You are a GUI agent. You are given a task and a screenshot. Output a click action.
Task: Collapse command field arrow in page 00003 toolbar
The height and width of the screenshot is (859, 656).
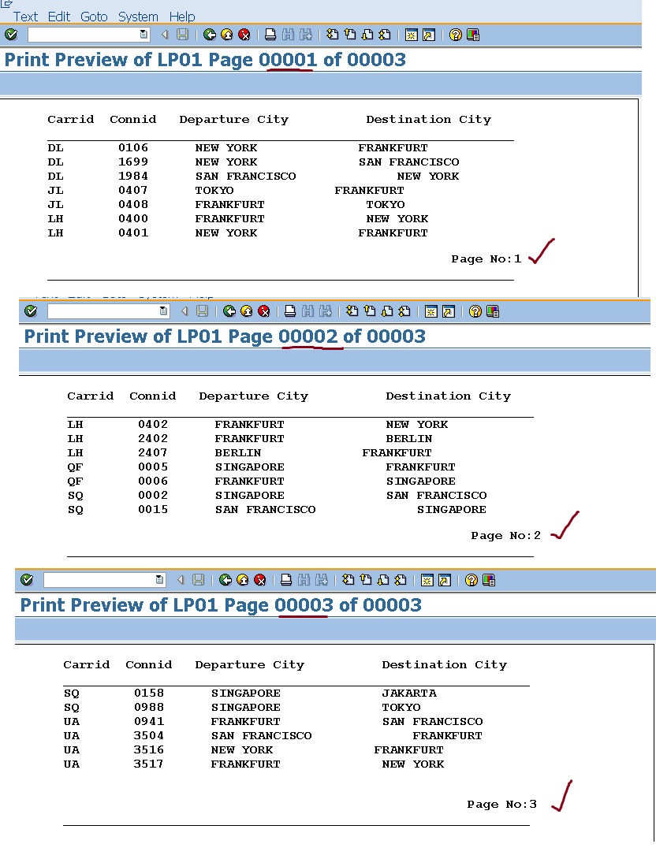point(181,580)
